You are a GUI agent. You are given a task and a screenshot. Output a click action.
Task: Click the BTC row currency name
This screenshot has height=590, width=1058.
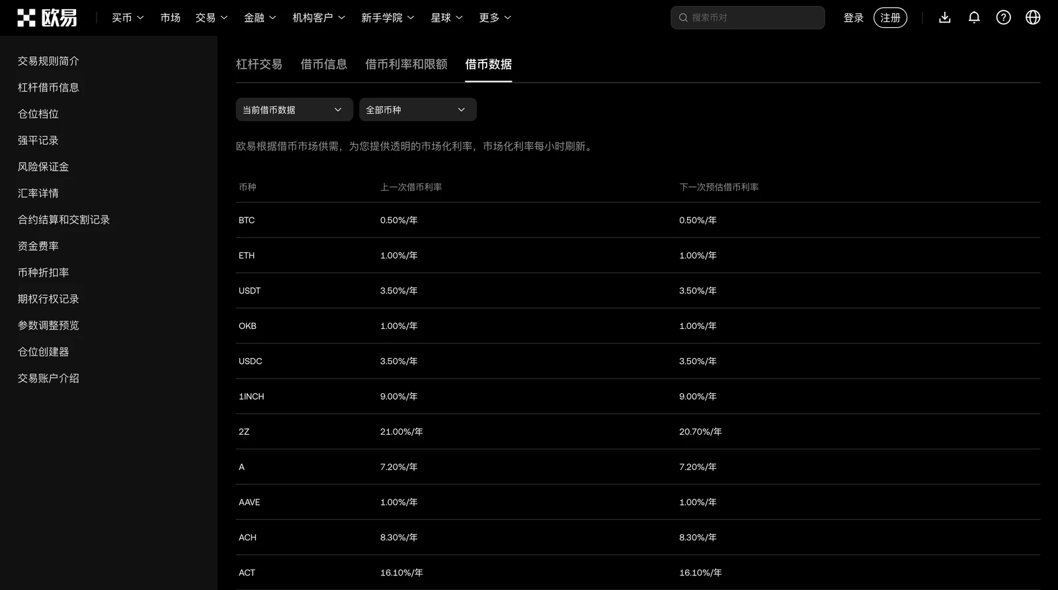point(247,220)
